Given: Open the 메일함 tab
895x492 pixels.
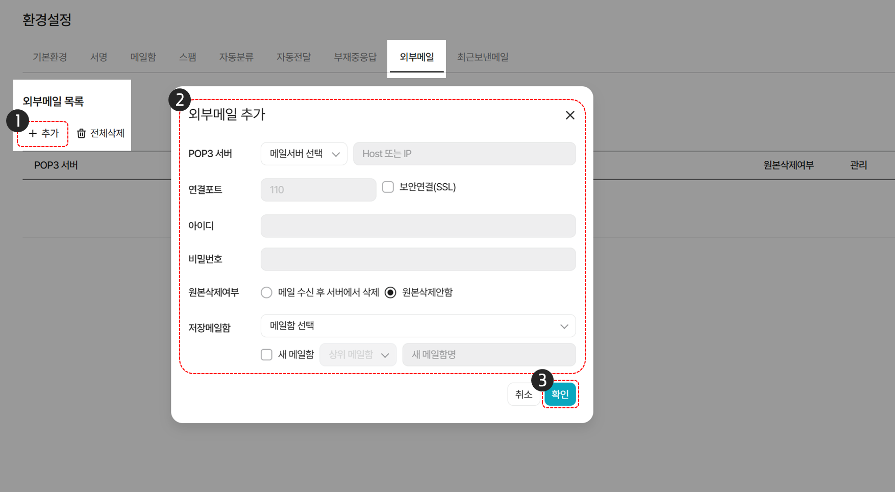Looking at the screenshot, I should tap(143, 57).
